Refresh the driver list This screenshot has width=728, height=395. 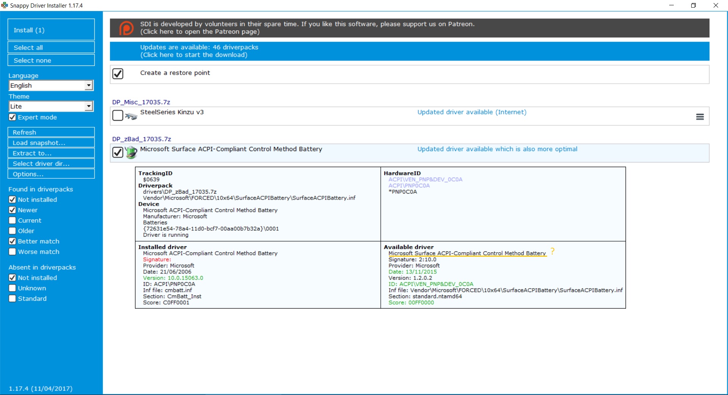(x=51, y=132)
